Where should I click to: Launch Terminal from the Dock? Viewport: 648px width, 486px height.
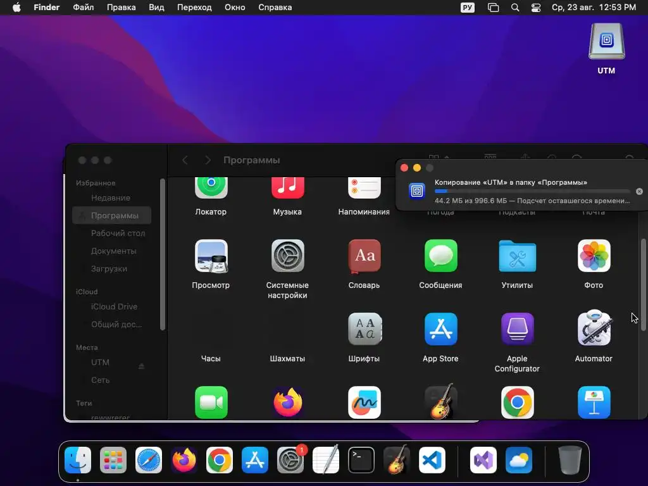tap(361, 460)
